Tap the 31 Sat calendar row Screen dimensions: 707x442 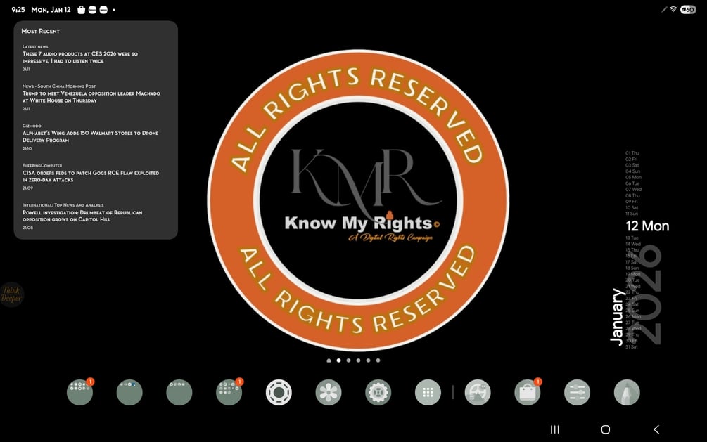[x=632, y=347]
